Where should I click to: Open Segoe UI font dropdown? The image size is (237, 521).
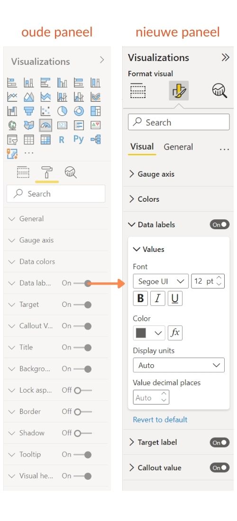[161, 281]
